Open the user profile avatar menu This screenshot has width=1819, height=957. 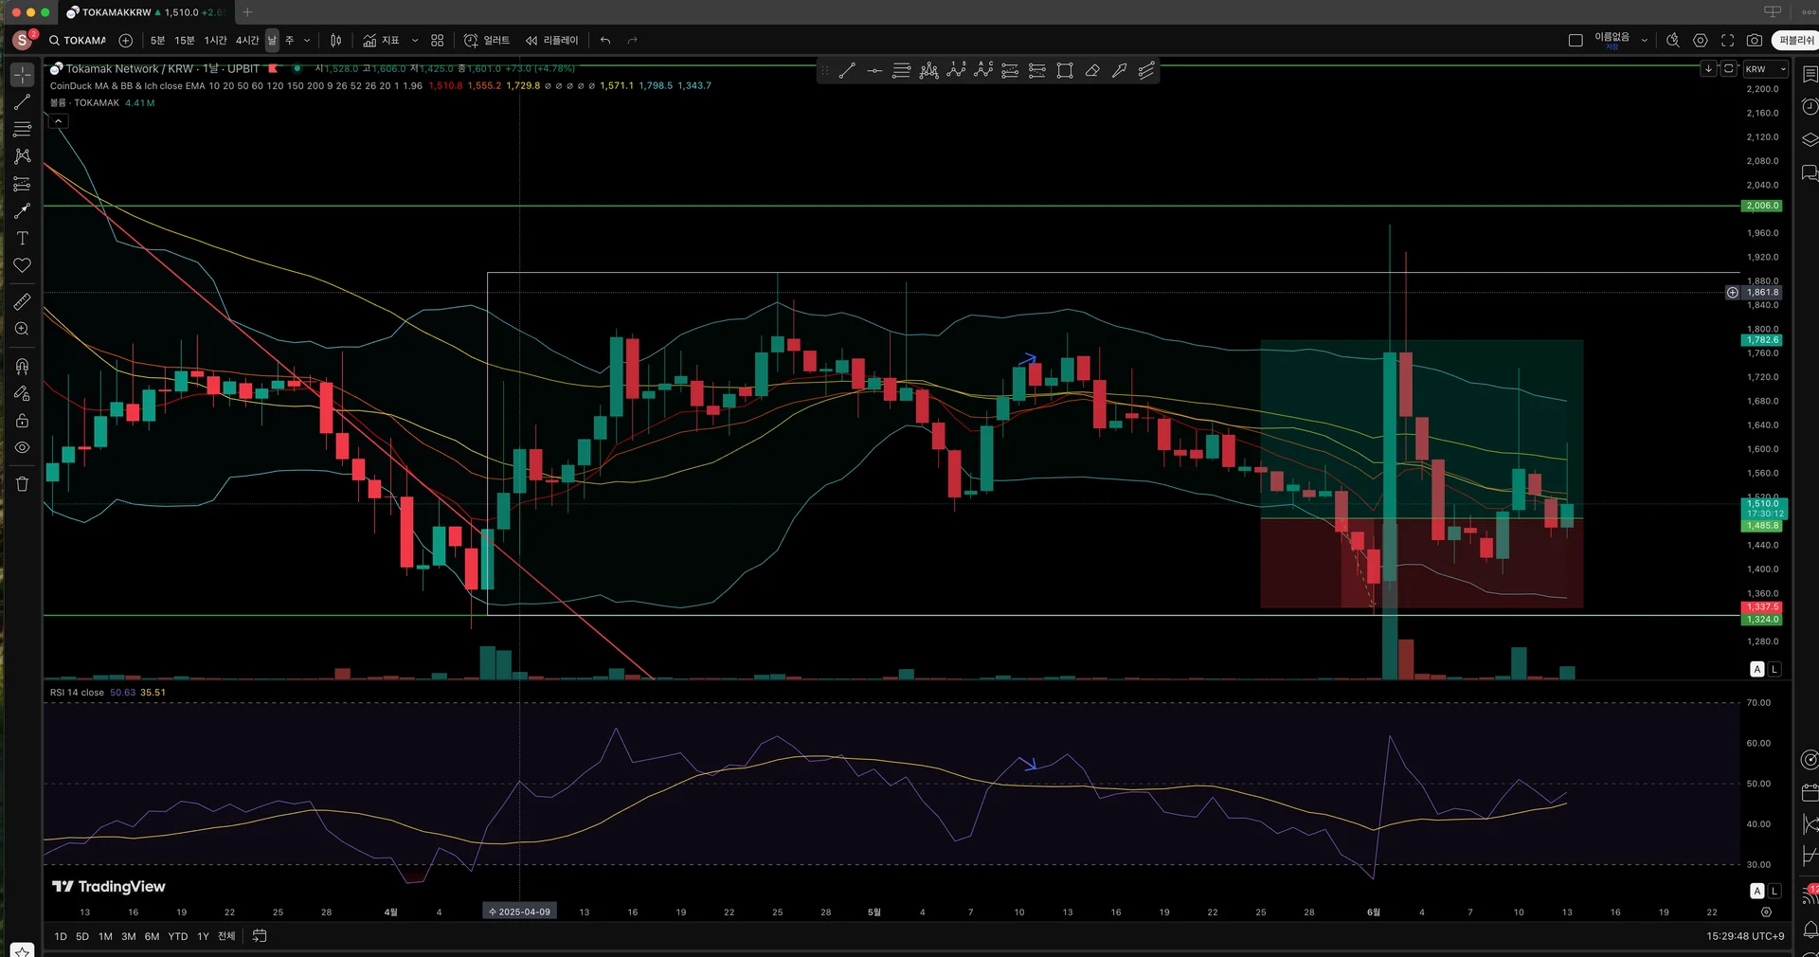(23, 40)
